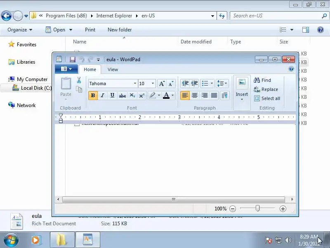Image resolution: width=330 pixels, height=248 pixels.
Task: Click Windows Media Player taskbar icon
Action: coord(36,240)
